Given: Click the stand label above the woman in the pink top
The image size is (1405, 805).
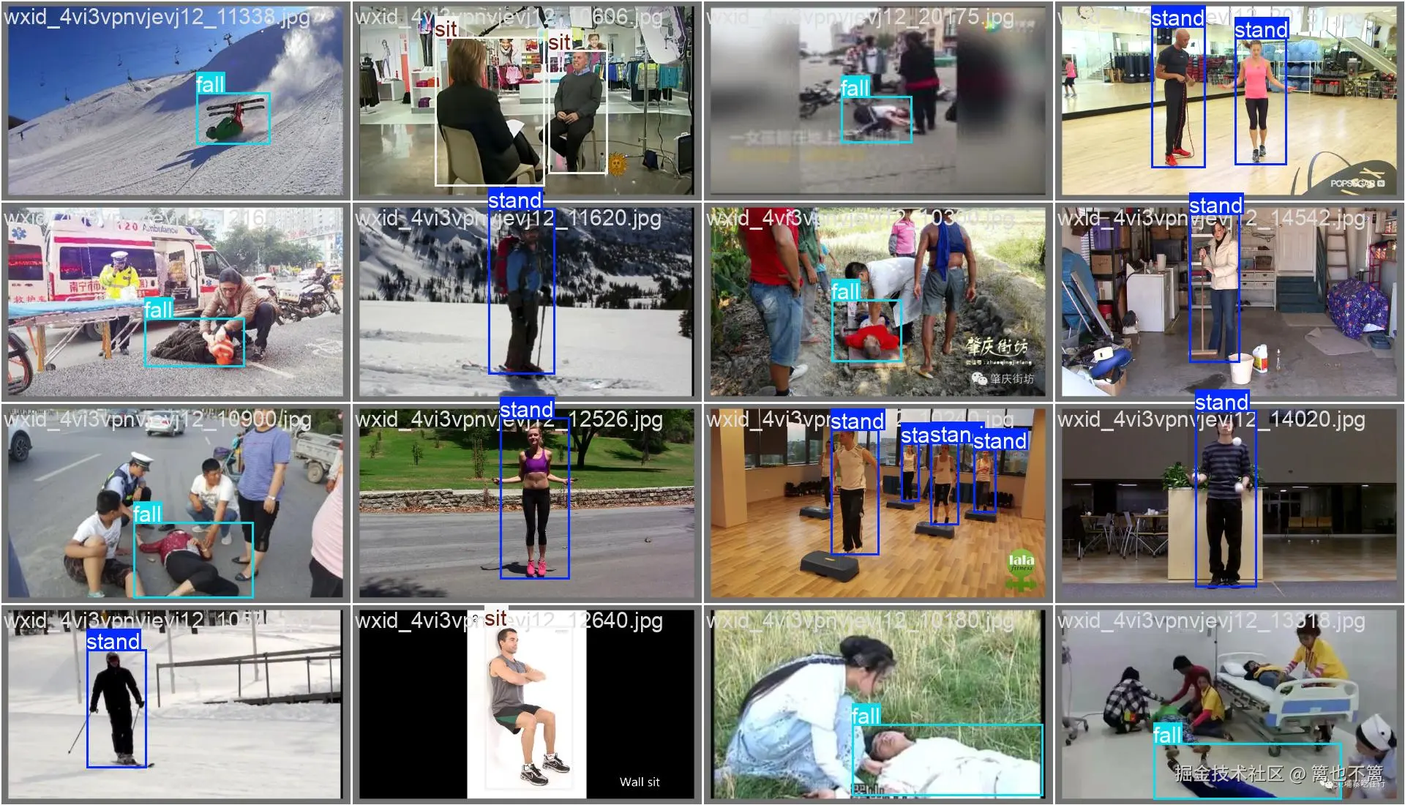Looking at the screenshot, I should [x=1261, y=29].
